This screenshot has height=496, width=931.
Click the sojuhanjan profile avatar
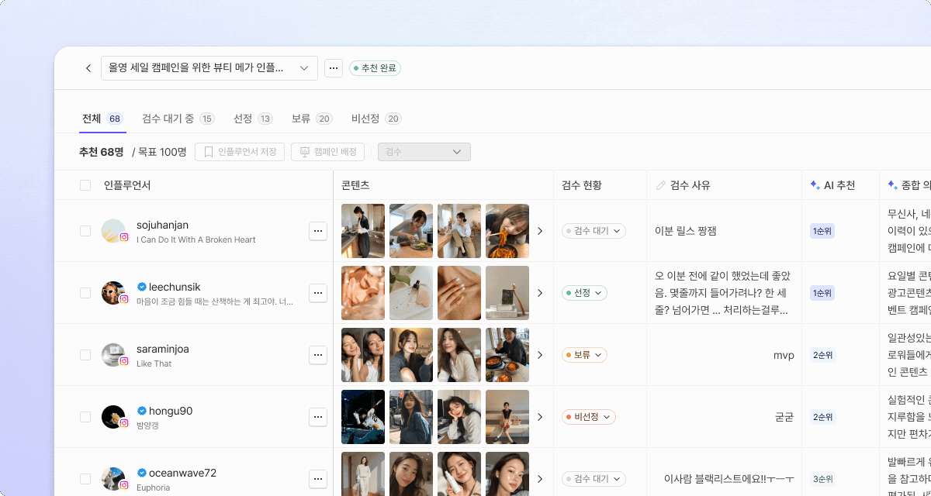[113, 231]
